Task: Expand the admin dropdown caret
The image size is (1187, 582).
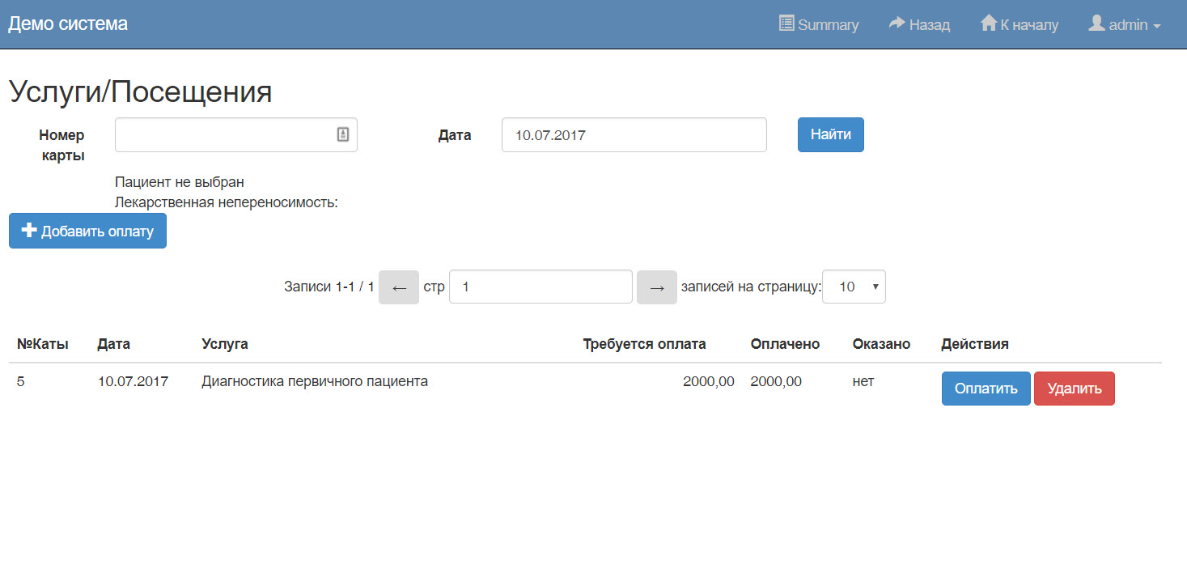Action: (x=1157, y=26)
